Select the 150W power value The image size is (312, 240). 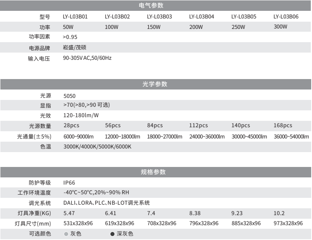[154, 27]
